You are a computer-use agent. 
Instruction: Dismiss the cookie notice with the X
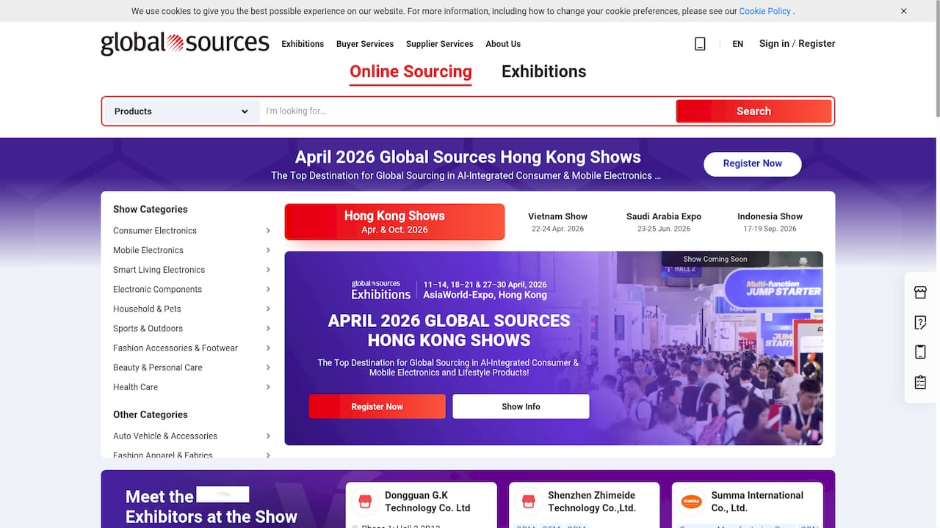point(904,11)
